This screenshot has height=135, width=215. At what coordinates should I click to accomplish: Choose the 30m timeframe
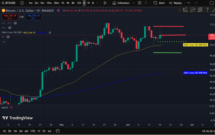pyautogui.click(x=56, y=3)
